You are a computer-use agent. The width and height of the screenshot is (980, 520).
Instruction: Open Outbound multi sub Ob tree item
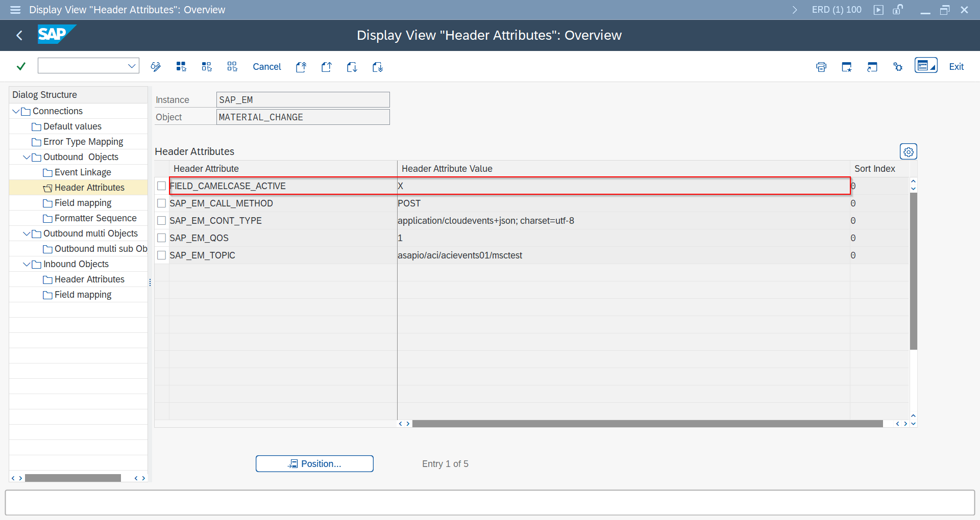101,249
